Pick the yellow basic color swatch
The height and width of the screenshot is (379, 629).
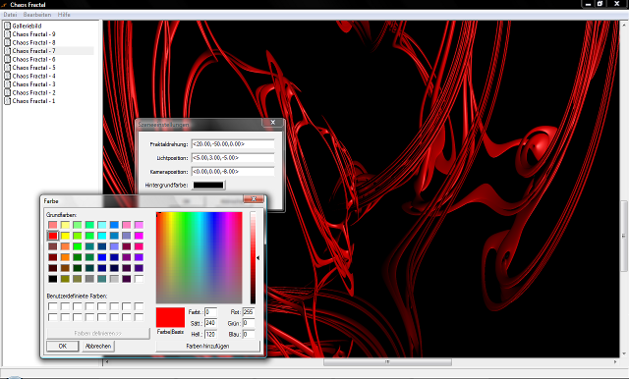(65, 236)
